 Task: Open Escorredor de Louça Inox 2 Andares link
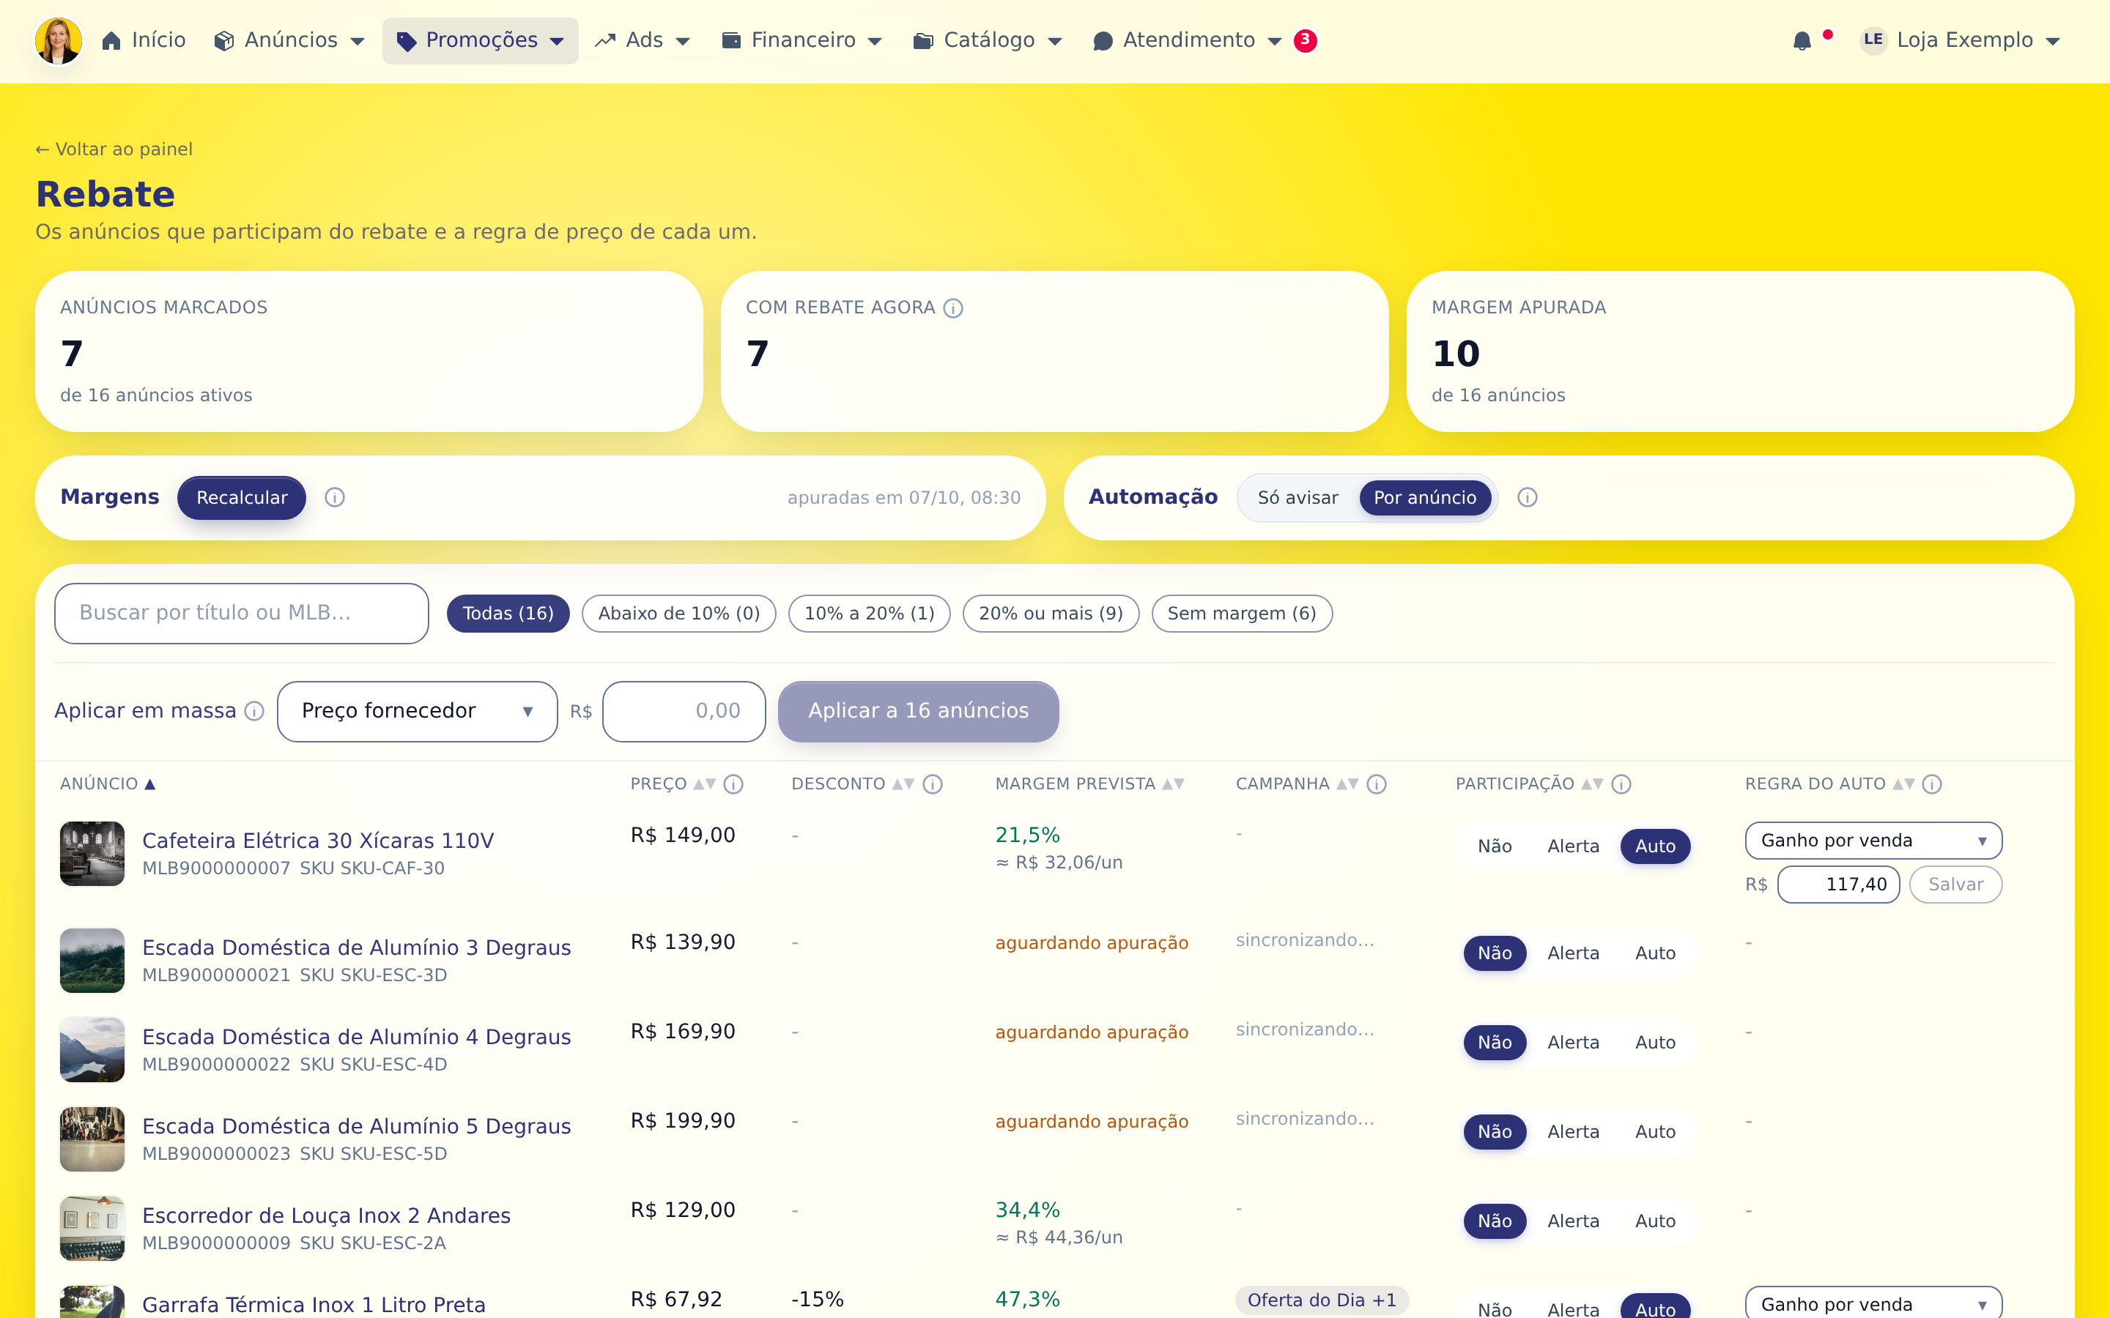click(326, 1216)
